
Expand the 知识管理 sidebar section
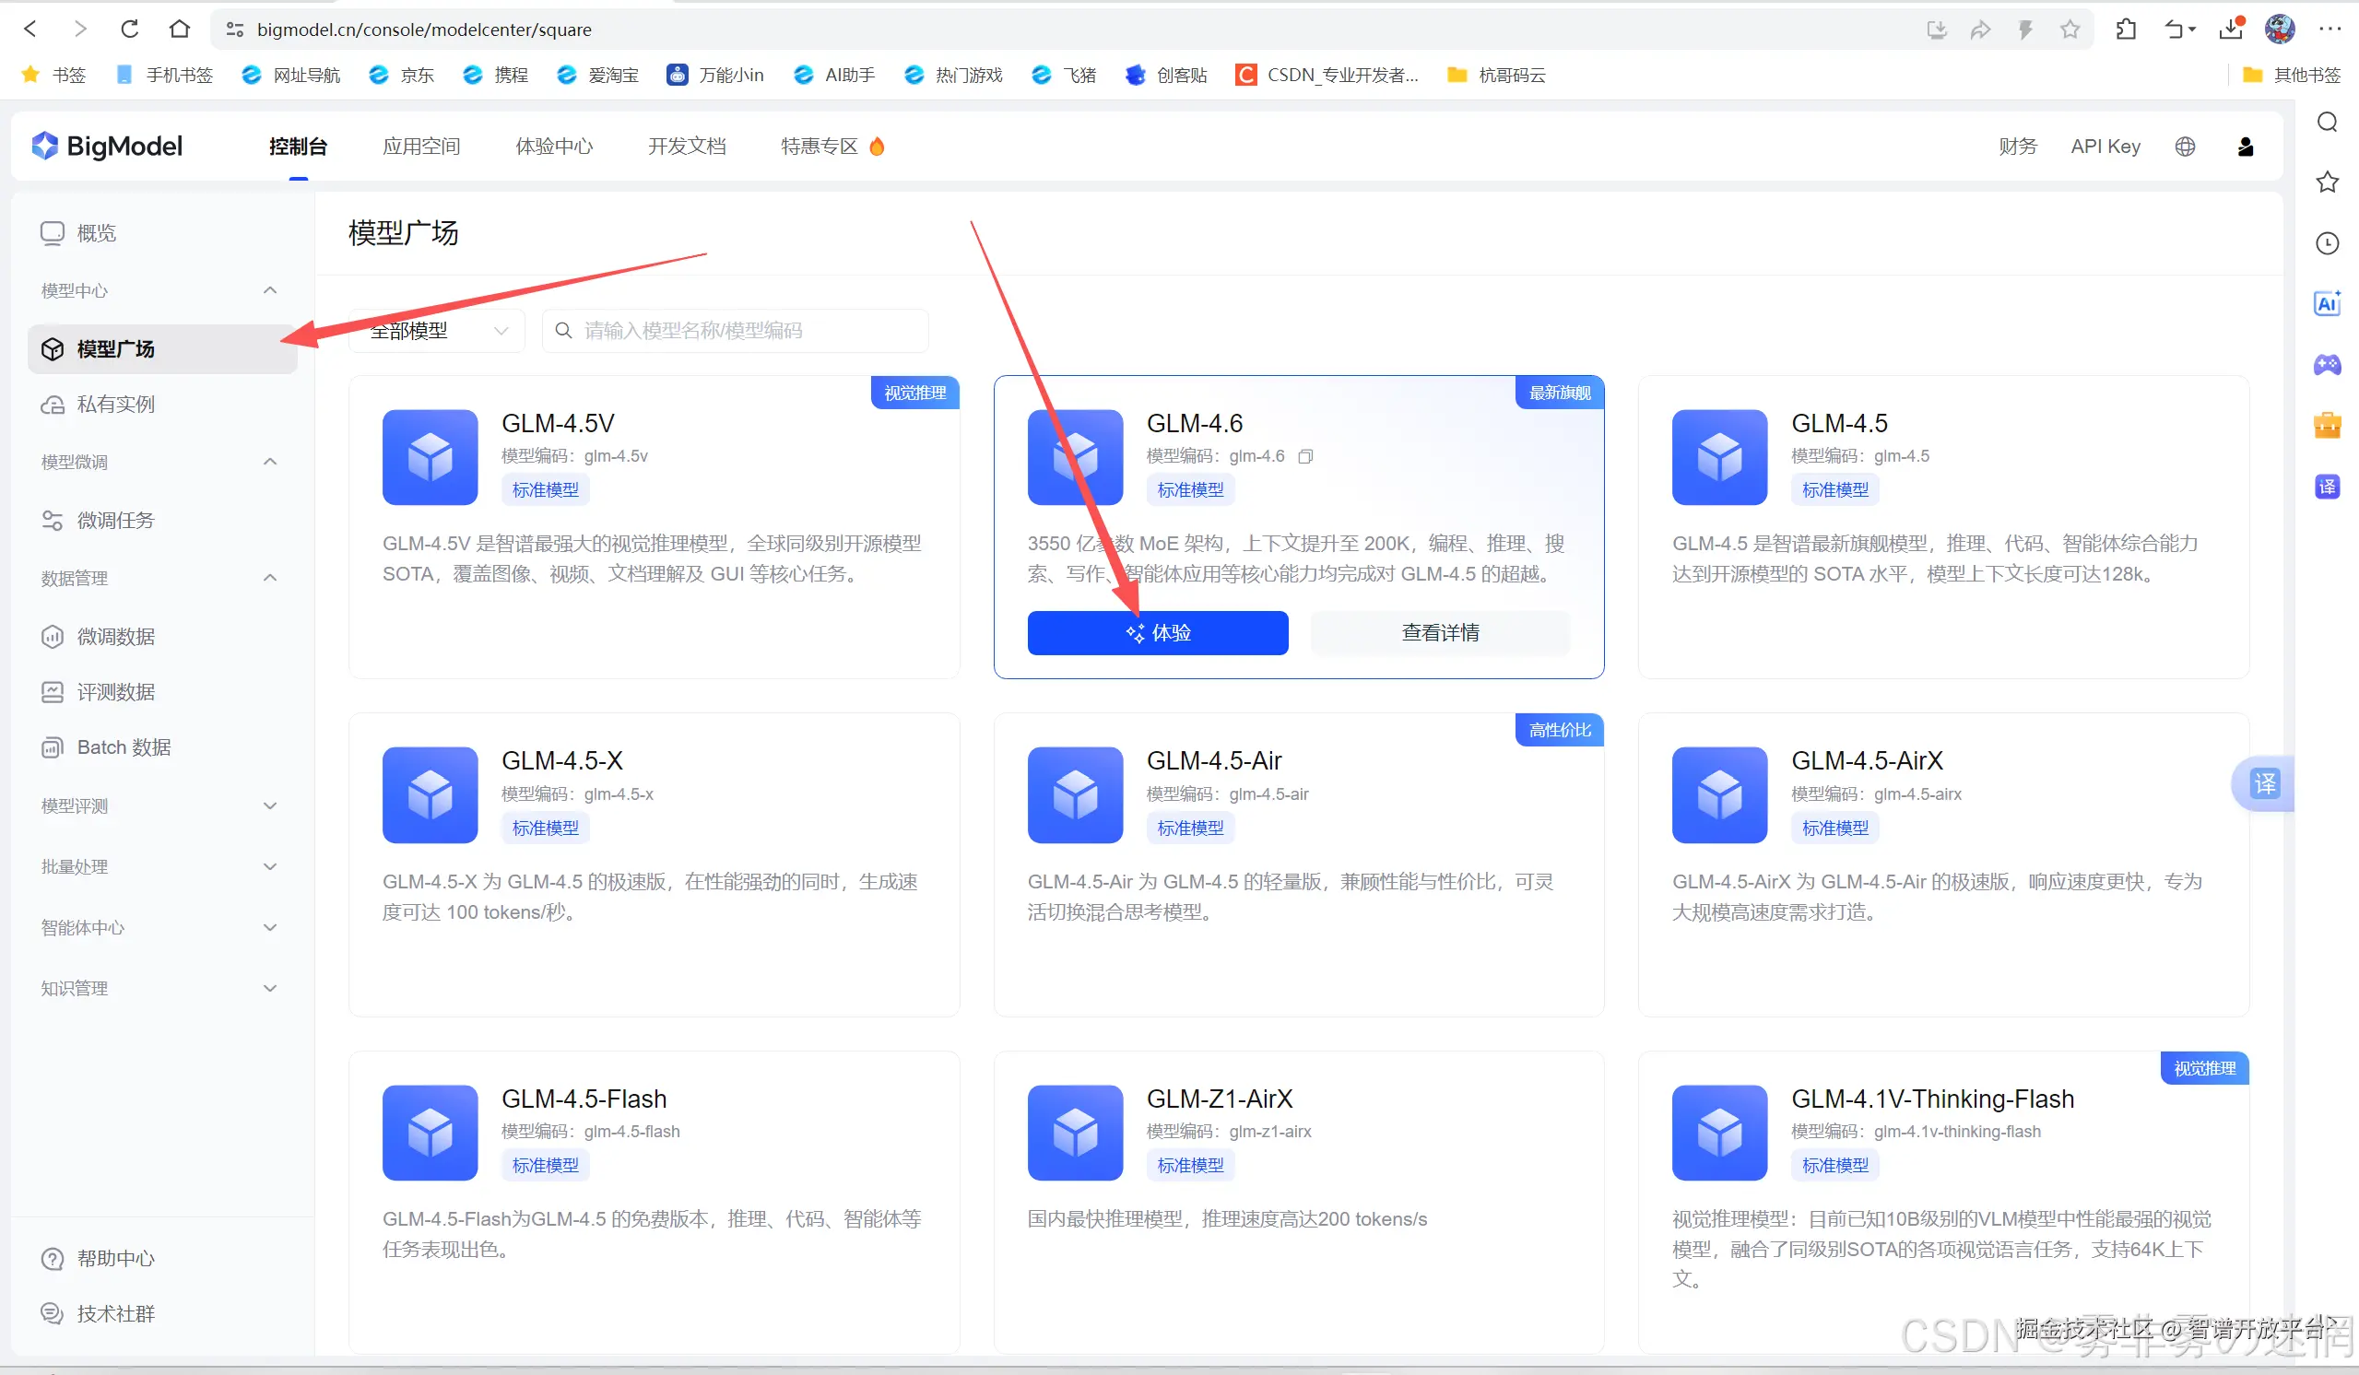coord(269,989)
